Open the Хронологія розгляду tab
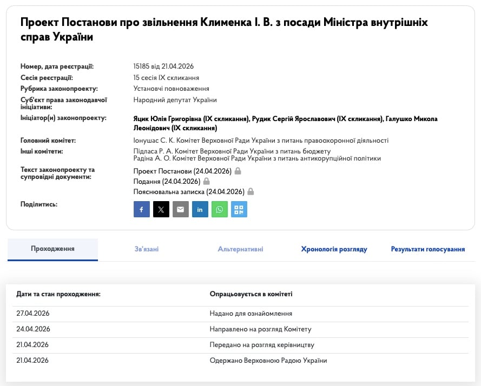 (334, 249)
